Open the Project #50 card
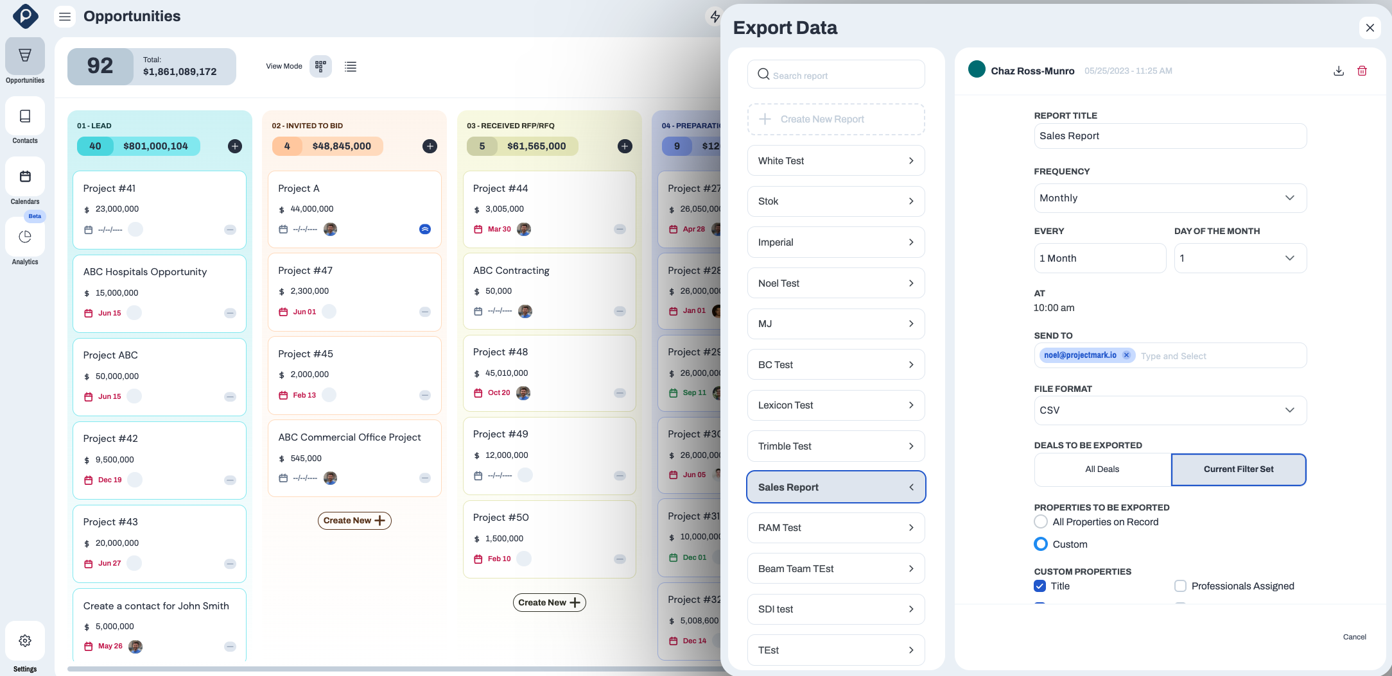The image size is (1392, 676). 549,539
